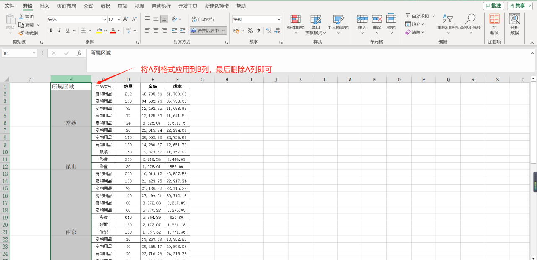Expand the AutoSum dropdown arrow
The image size is (537, 260).
434,16
